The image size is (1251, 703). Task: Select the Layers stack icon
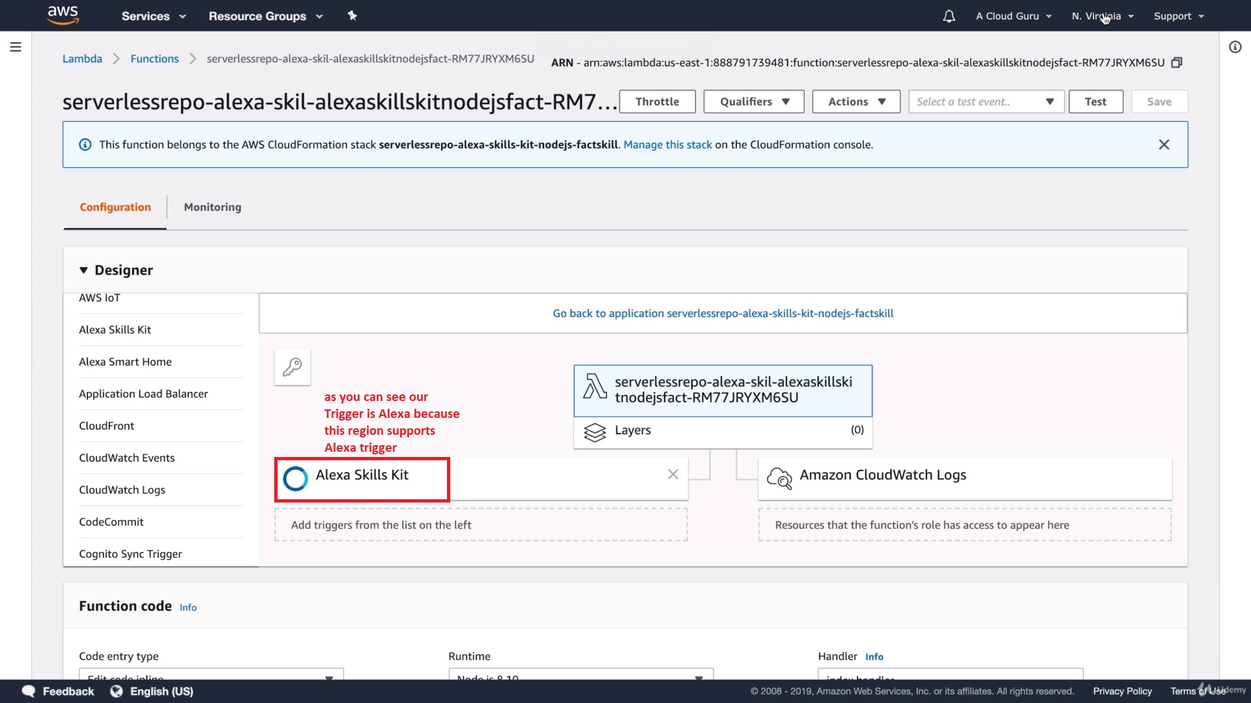pyautogui.click(x=594, y=432)
